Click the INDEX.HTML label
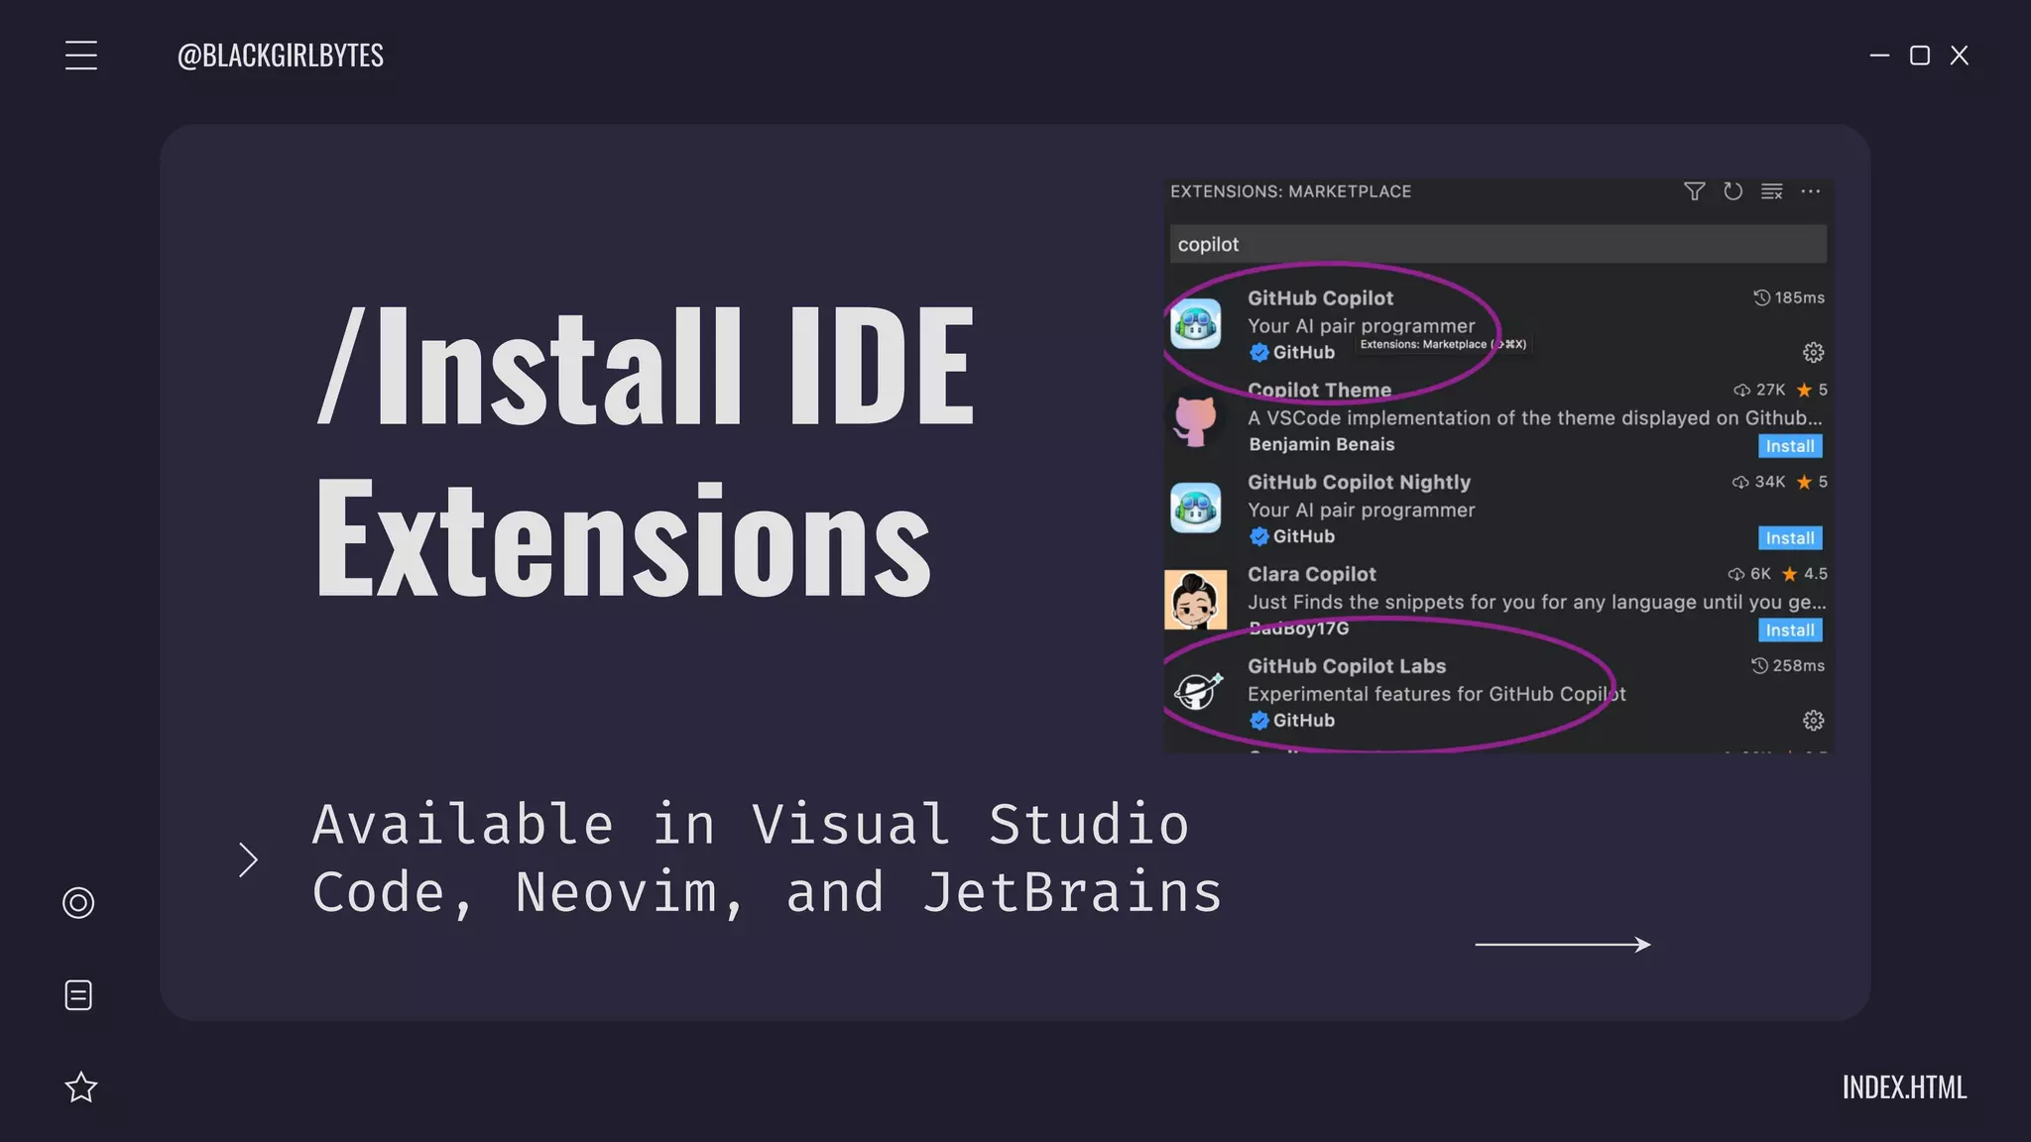The image size is (2031, 1142). pos(1904,1087)
